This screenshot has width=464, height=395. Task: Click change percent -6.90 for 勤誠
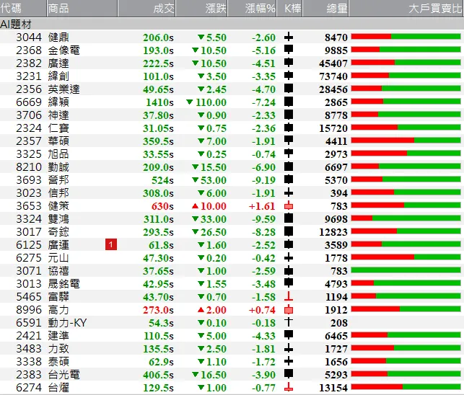click(x=263, y=167)
